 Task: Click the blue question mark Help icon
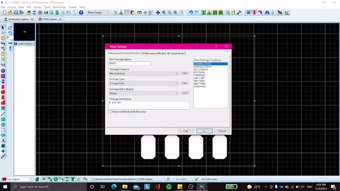[81, 13]
